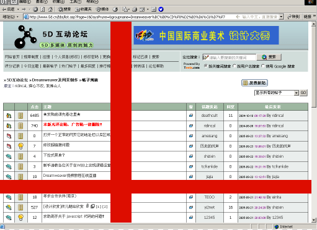Click the 5D forum molecule logo
This screenshot has width=317, height=230.
coord(25,36)
